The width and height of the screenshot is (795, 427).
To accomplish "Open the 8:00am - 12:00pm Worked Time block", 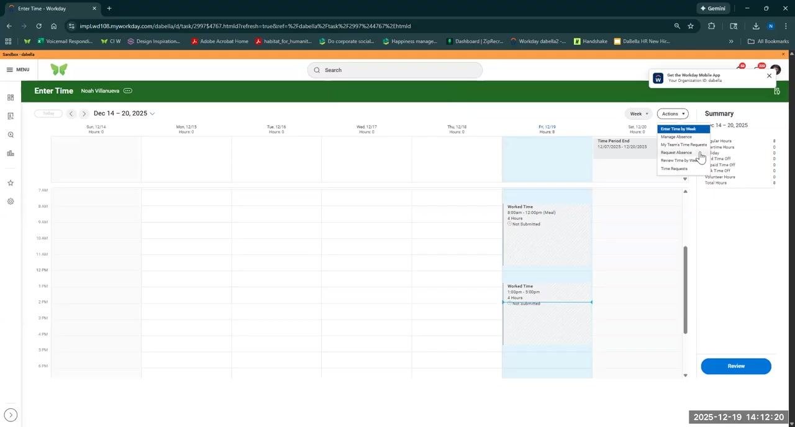I will (547, 235).
